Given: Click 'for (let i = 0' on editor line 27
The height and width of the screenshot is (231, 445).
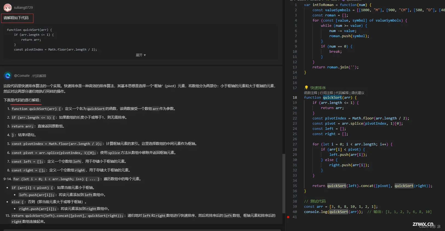Looking at the screenshot, I should tap(328, 144).
